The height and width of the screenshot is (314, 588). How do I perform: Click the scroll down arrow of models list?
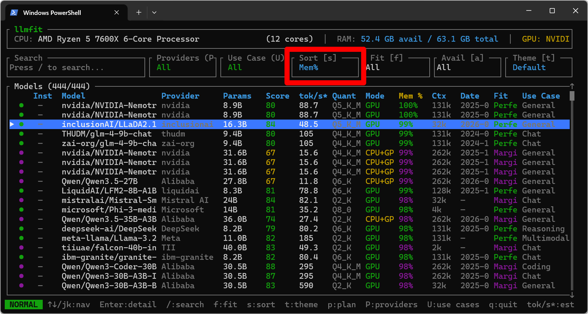[x=572, y=295]
